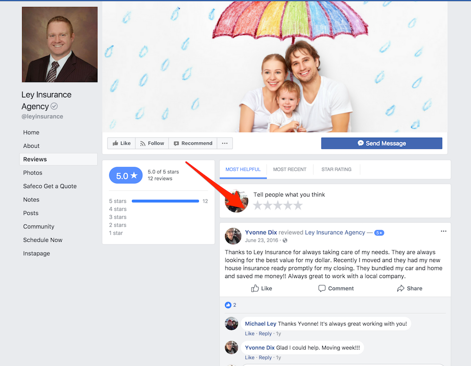Viewport: 471px width, 366px height.
Task: Click Ley Insurance Agency link in review header
Action: (x=335, y=232)
